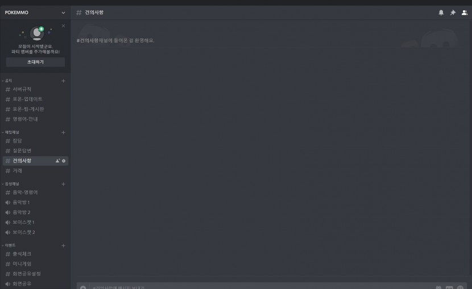Collapse the 이벤트 category

9,246
